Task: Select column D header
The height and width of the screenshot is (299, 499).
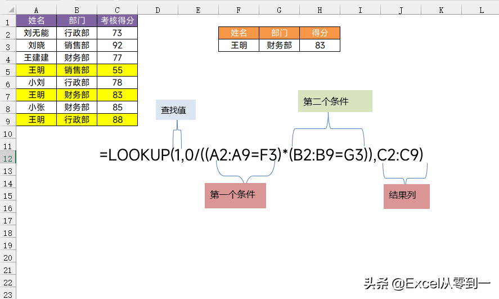Action: click(158, 10)
